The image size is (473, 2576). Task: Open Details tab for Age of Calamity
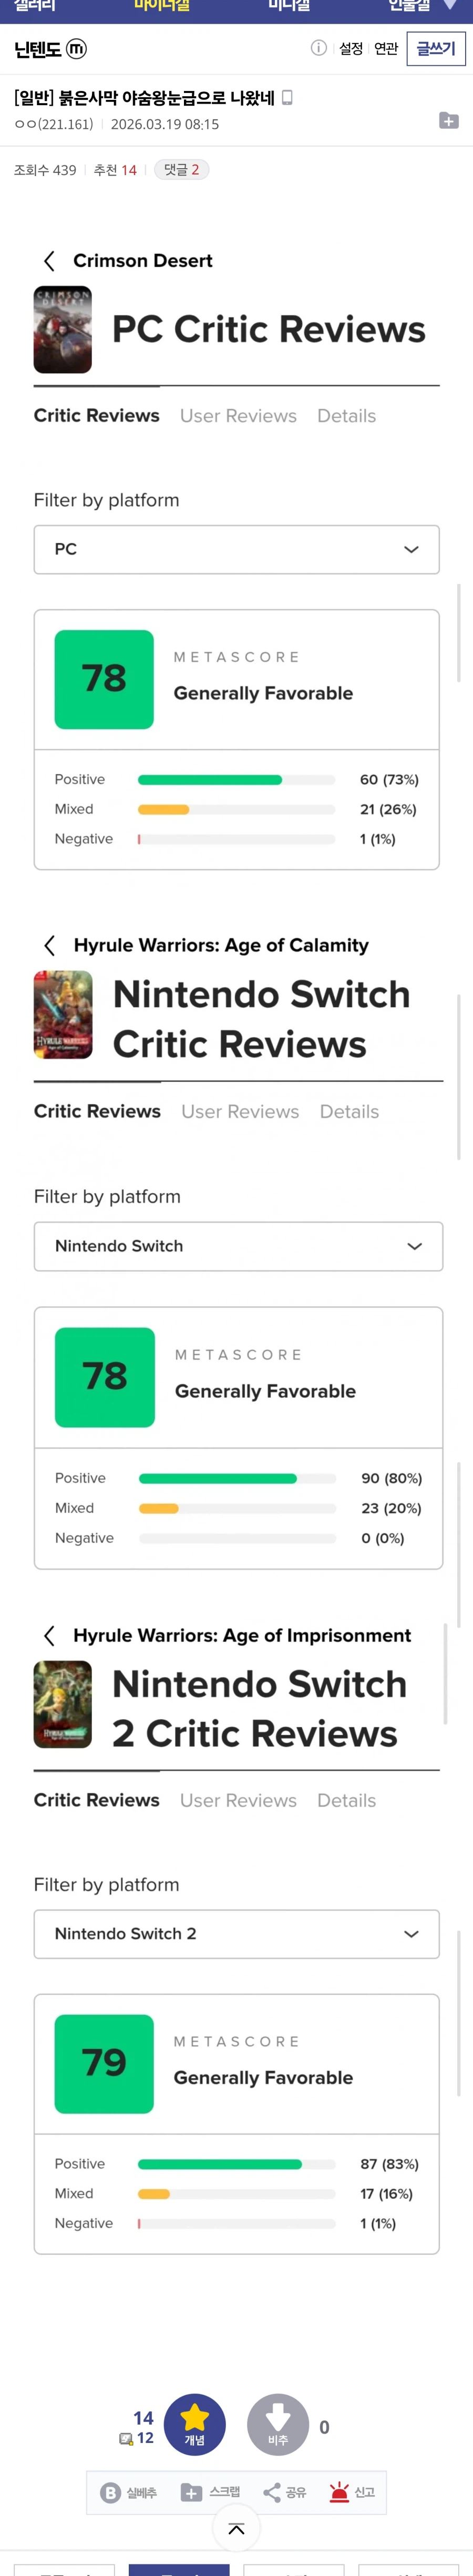[x=349, y=1111]
